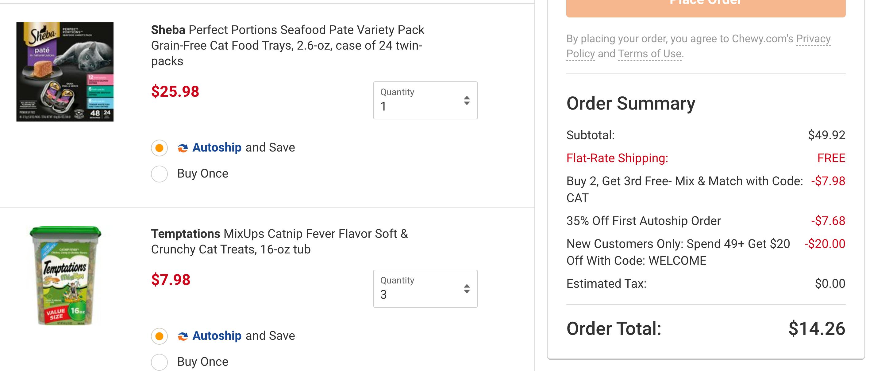
Task: Click the Flat-Rate Shipping label
Action: click(617, 158)
